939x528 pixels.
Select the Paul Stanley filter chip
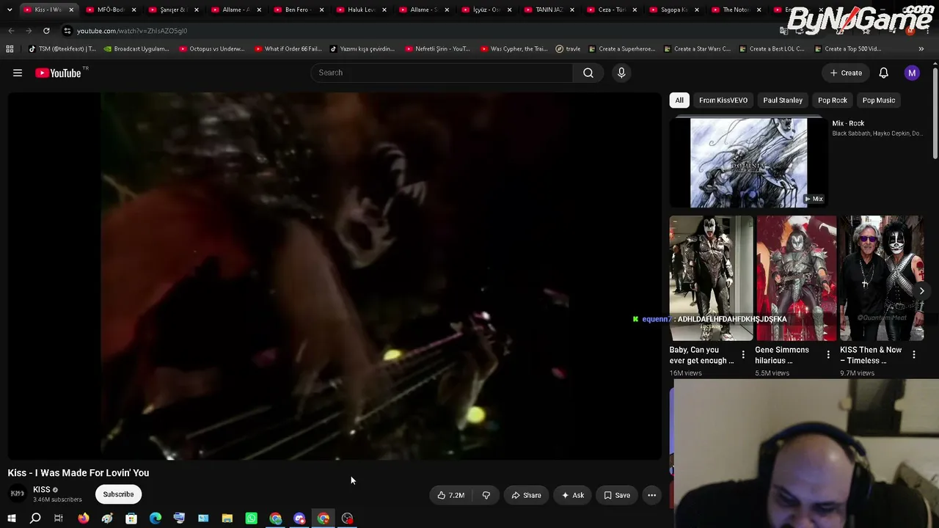pos(783,100)
